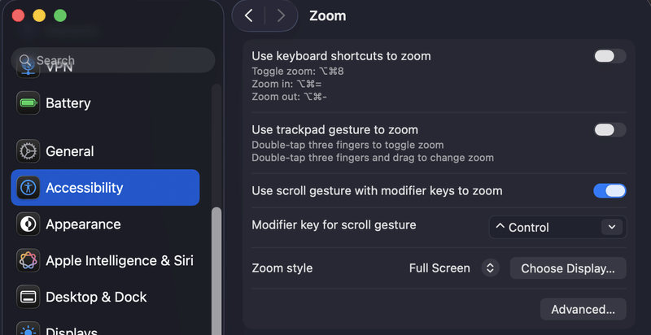Go back with the left chevron
The height and width of the screenshot is (335, 651).
click(249, 15)
